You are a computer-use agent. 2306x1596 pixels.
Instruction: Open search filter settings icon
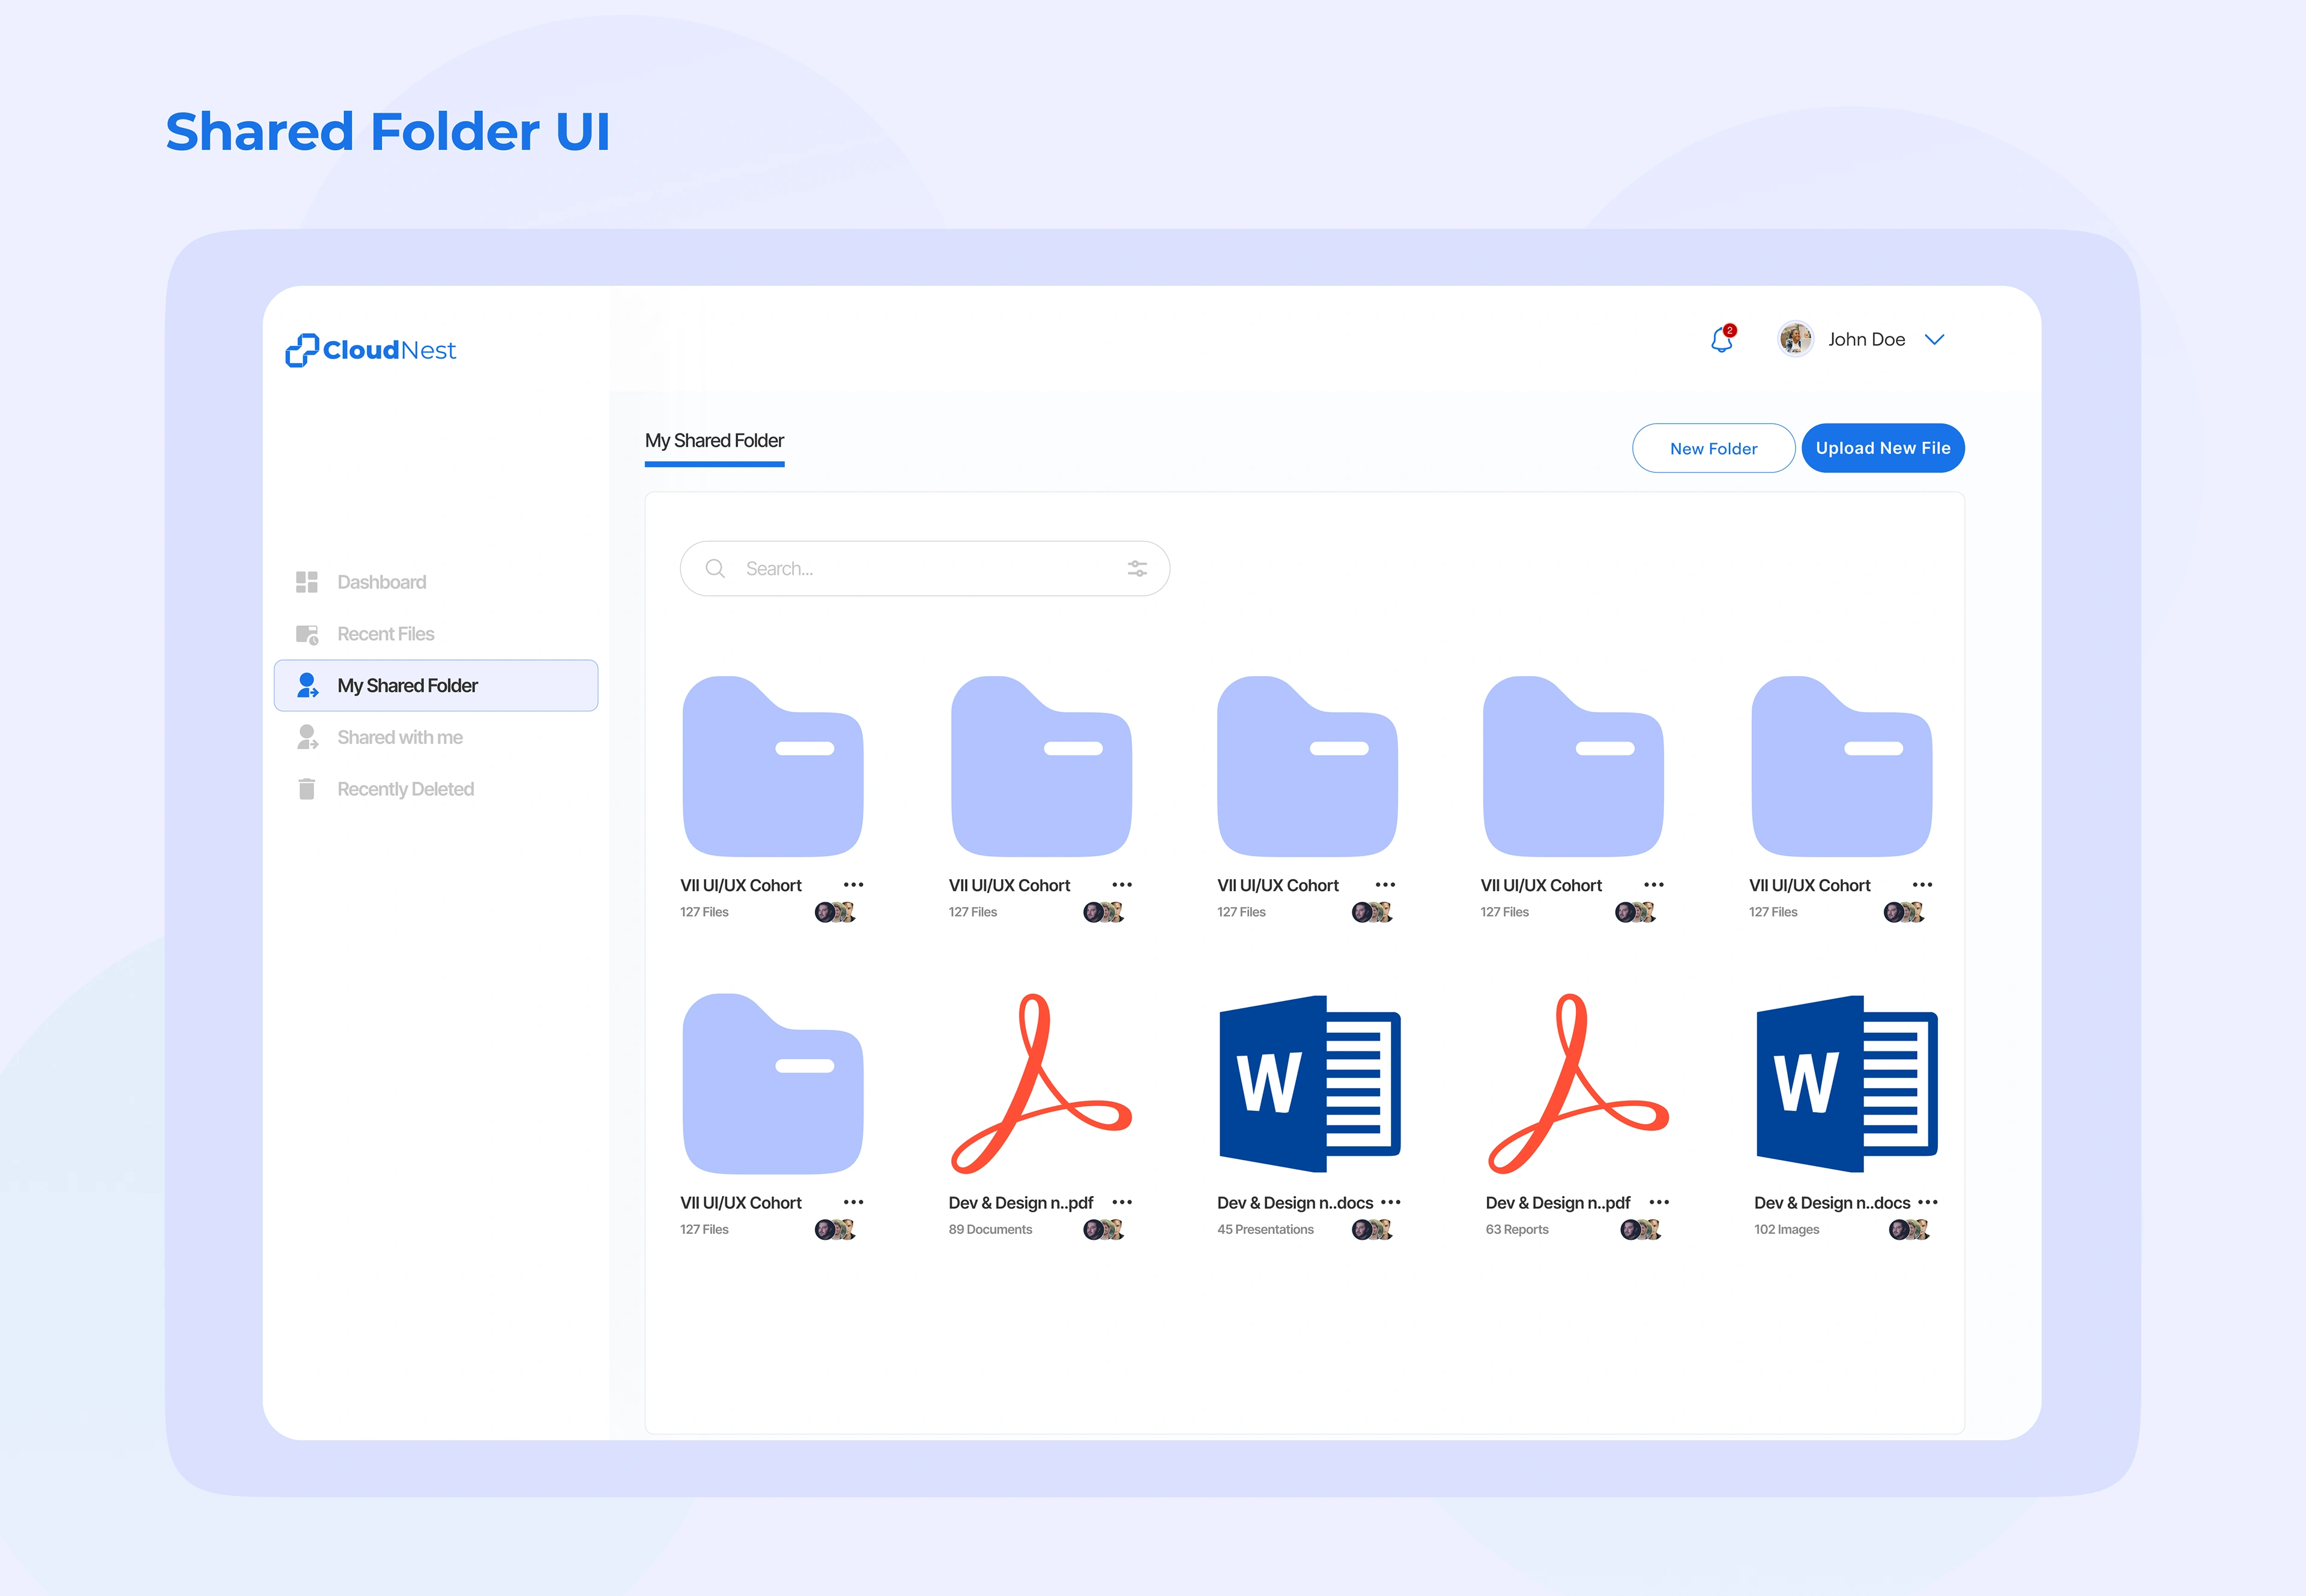(1137, 568)
